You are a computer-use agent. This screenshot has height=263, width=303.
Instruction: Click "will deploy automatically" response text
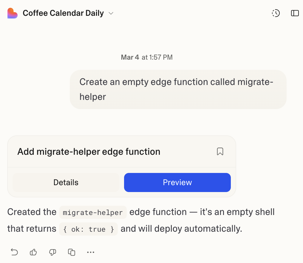pyautogui.click(x=191, y=229)
